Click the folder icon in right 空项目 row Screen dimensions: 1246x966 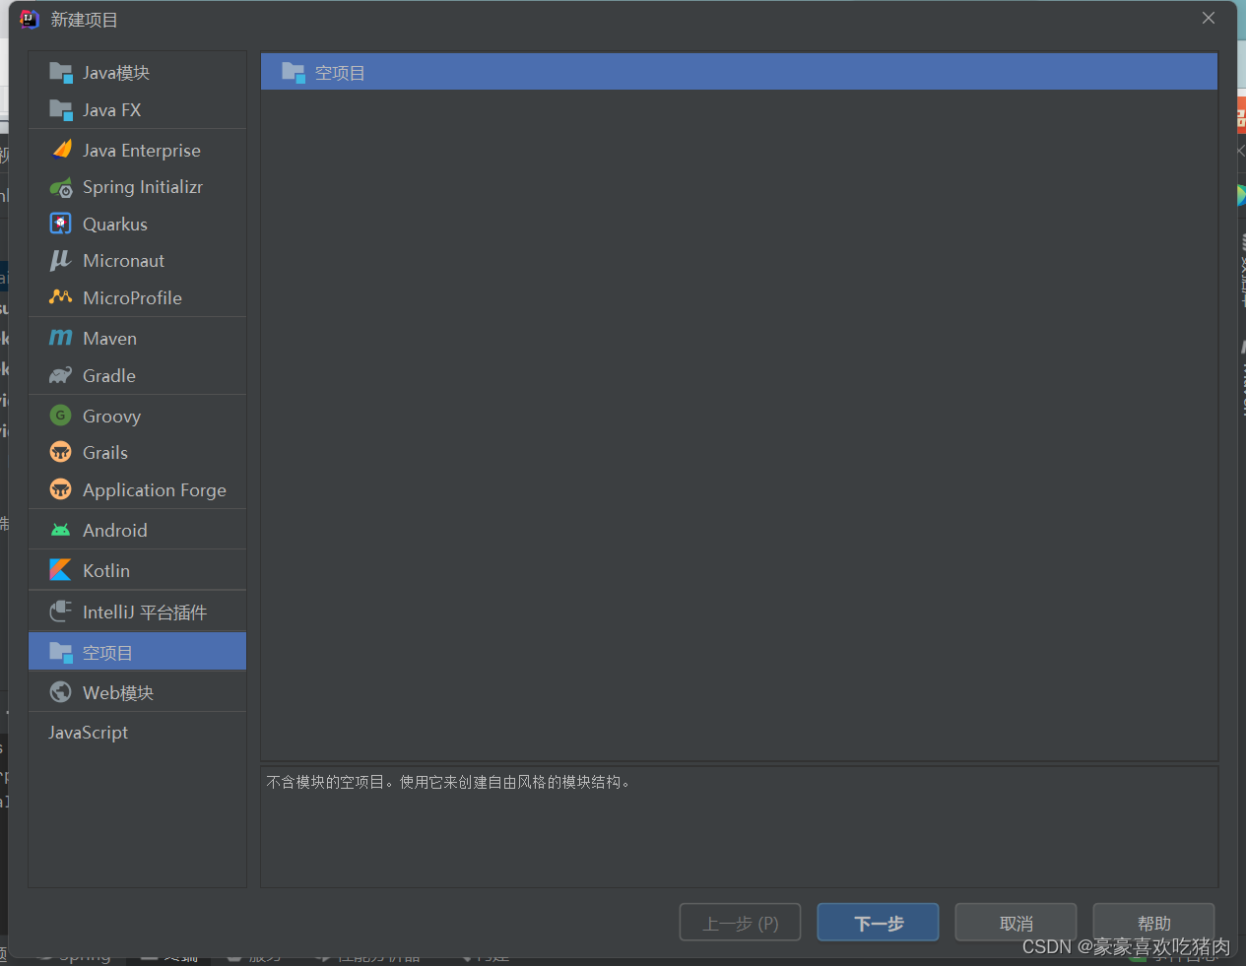coord(294,73)
